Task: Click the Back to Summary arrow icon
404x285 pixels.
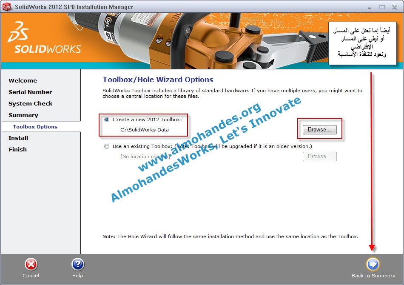Action: tap(373, 264)
